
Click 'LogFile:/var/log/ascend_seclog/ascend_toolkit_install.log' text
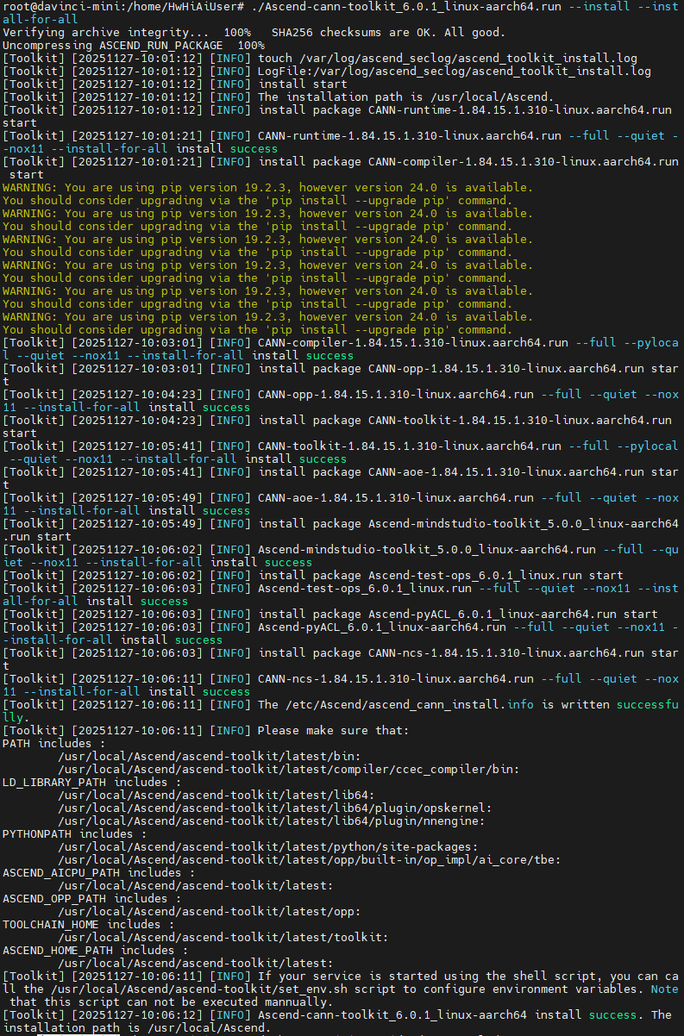pos(455,72)
